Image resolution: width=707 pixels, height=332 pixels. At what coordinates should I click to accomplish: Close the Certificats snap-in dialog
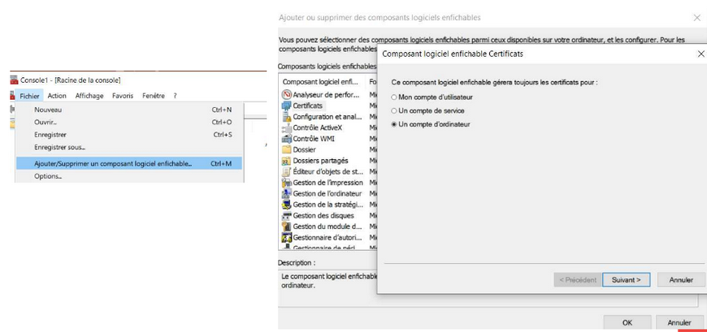700,54
